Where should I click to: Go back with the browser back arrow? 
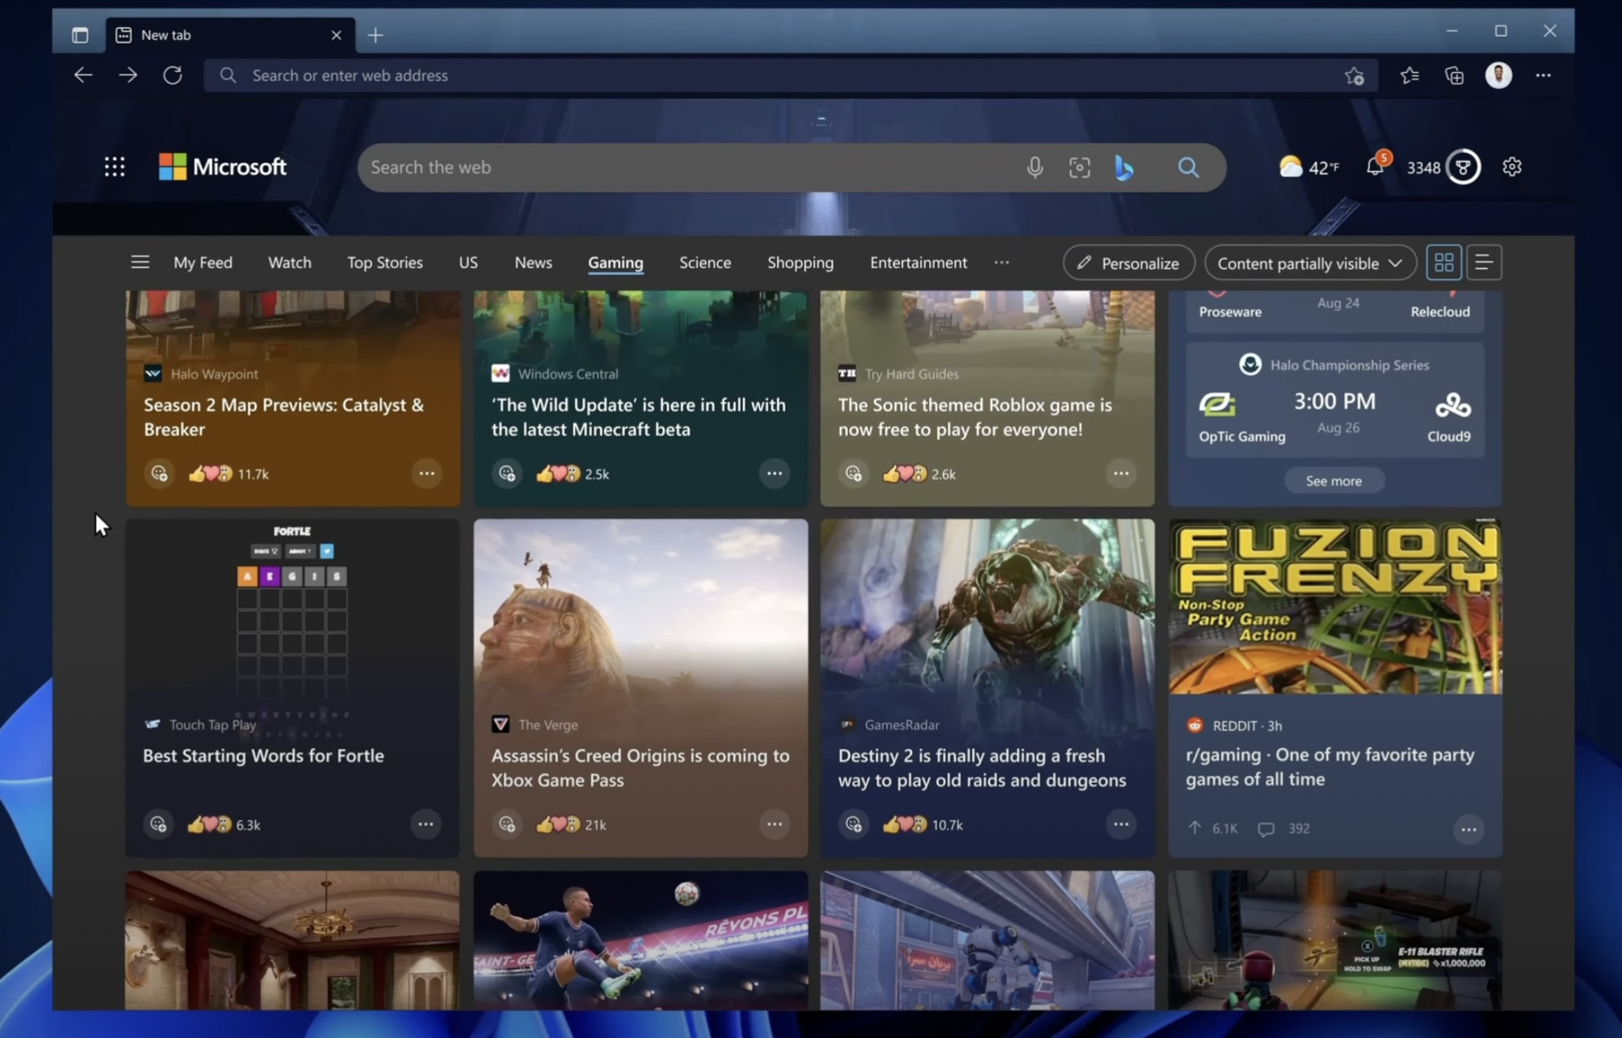83,75
